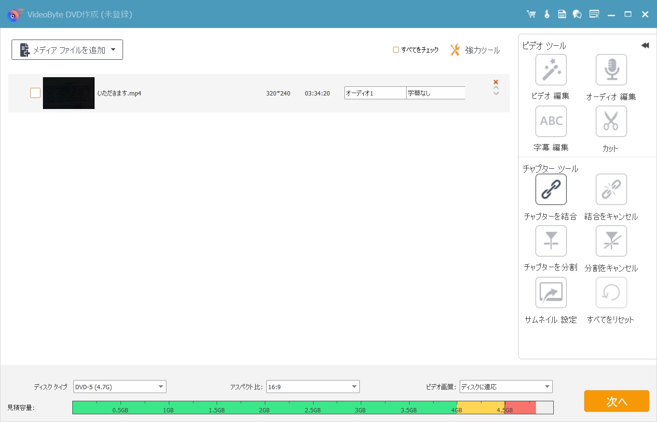Click the save project icon in title bar
The image size is (657, 422).
pyautogui.click(x=562, y=14)
